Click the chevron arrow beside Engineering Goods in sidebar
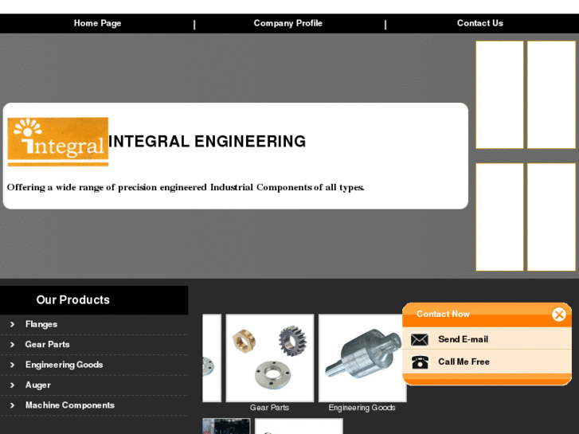 click(12, 365)
